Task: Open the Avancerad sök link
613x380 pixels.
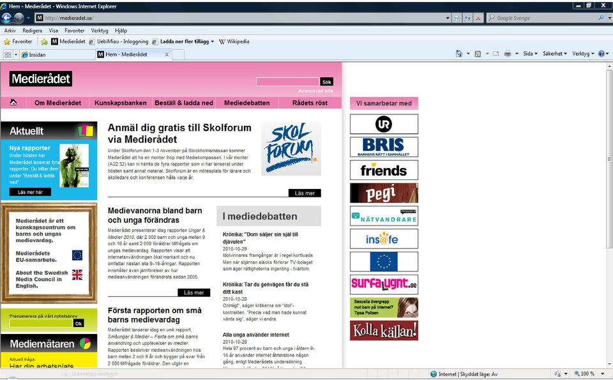Action: point(315,91)
